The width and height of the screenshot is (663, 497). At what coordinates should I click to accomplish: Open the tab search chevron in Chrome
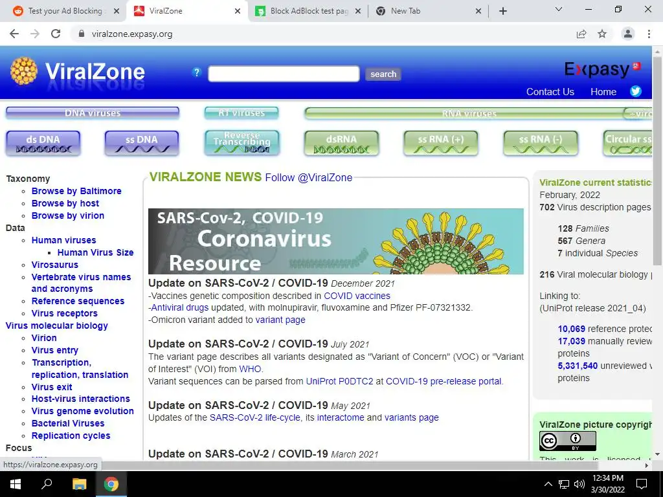559,9
